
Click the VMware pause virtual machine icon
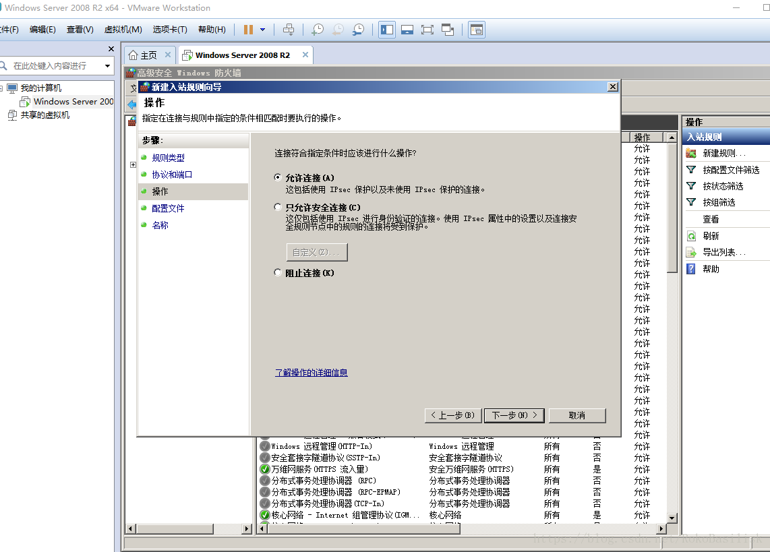click(249, 30)
